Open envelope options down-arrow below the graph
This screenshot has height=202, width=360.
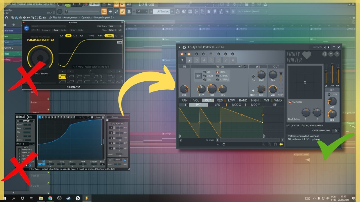click(x=218, y=144)
